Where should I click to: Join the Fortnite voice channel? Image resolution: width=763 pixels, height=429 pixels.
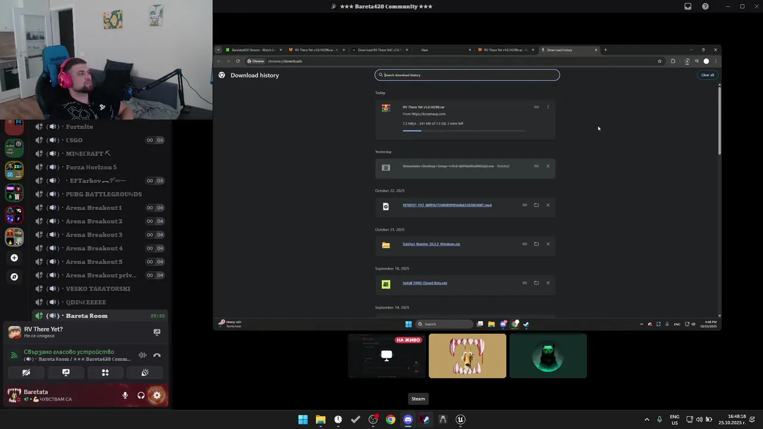100,126
